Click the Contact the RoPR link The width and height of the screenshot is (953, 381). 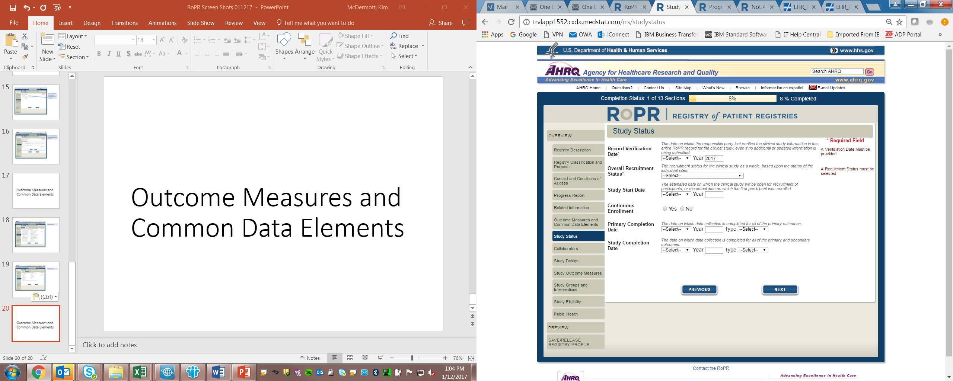point(711,368)
